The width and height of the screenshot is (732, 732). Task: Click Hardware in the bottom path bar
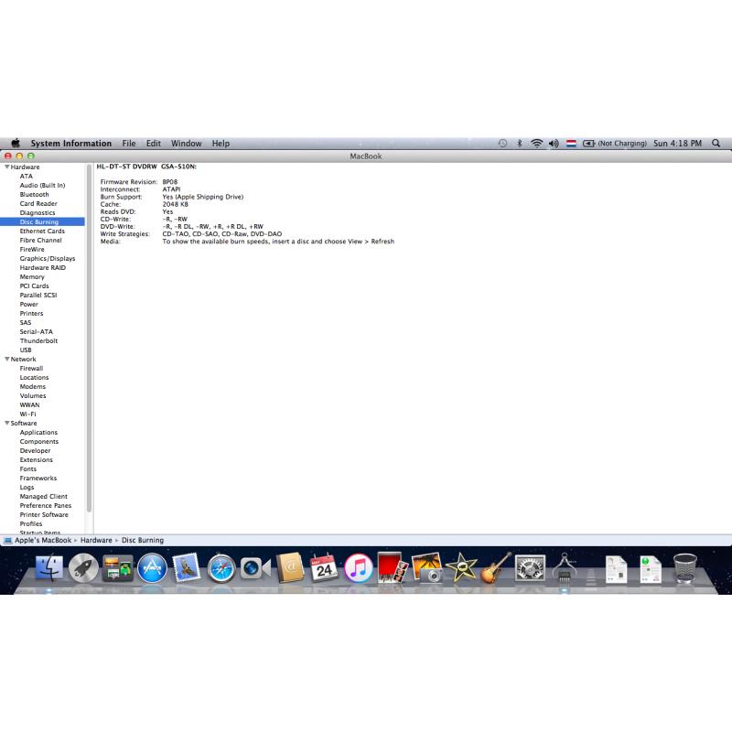(96, 540)
